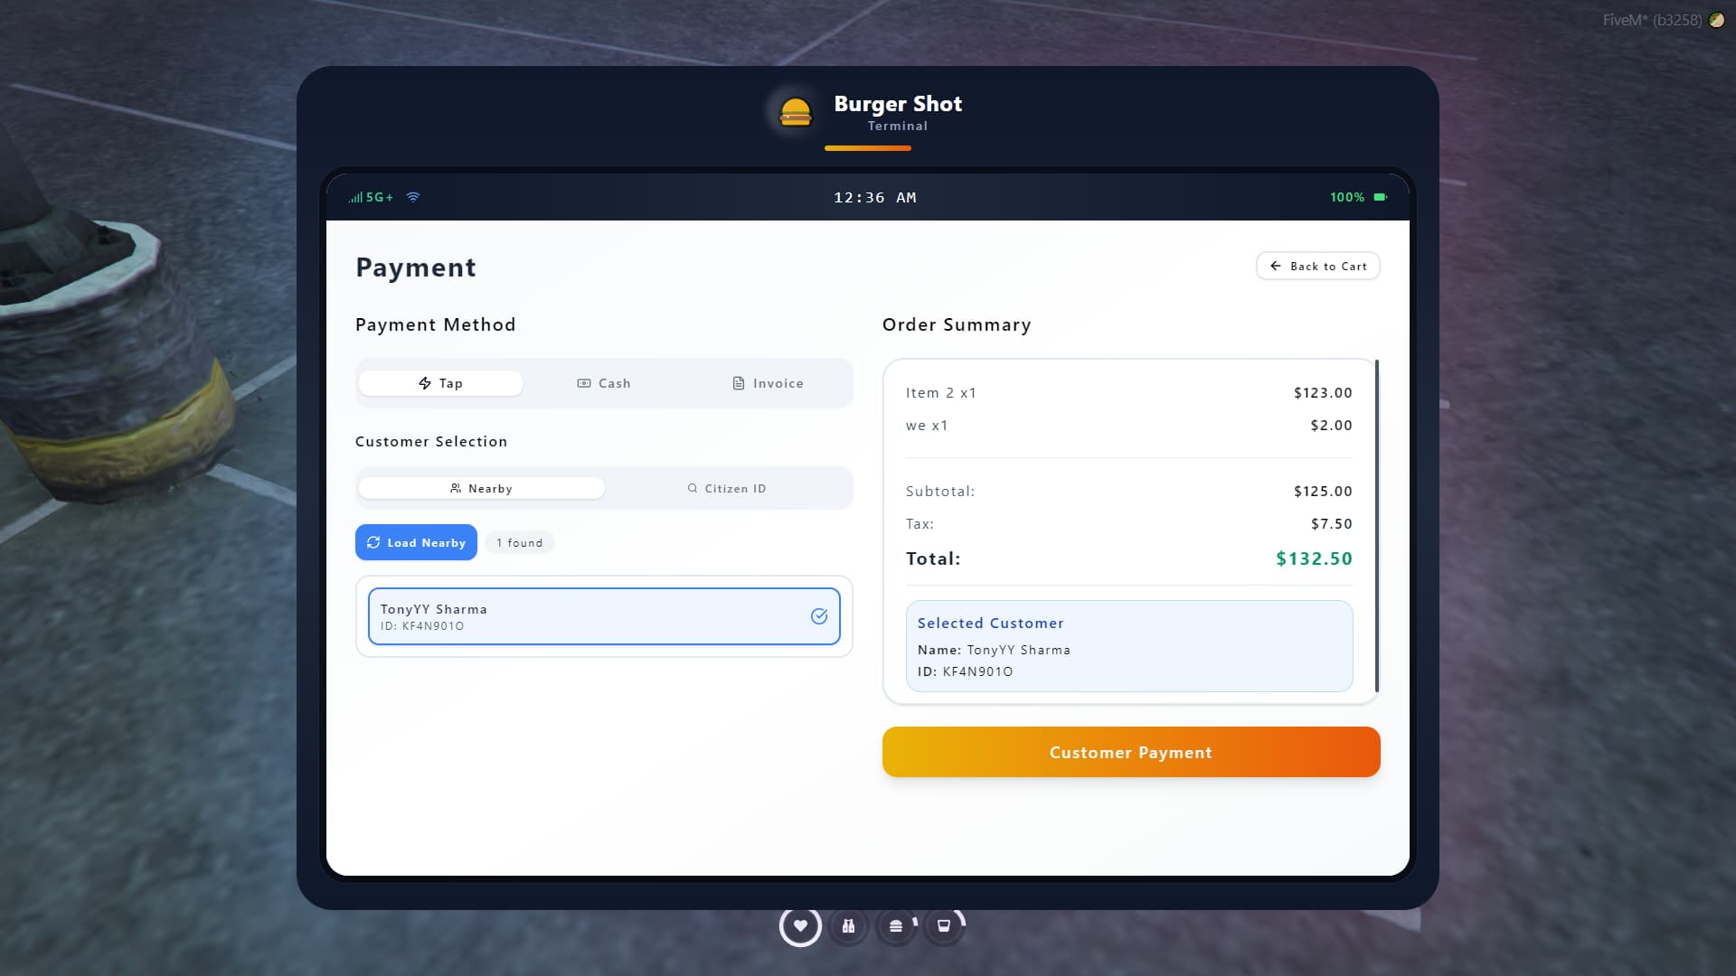Confirm with Customer Payment button
1736x976 pixels.
pos(1131,752)
